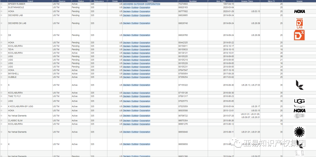The height and width of the screenshot is (157, 316).
Task: Sort the table by the Status column header
Action: (x=81, y=1)
